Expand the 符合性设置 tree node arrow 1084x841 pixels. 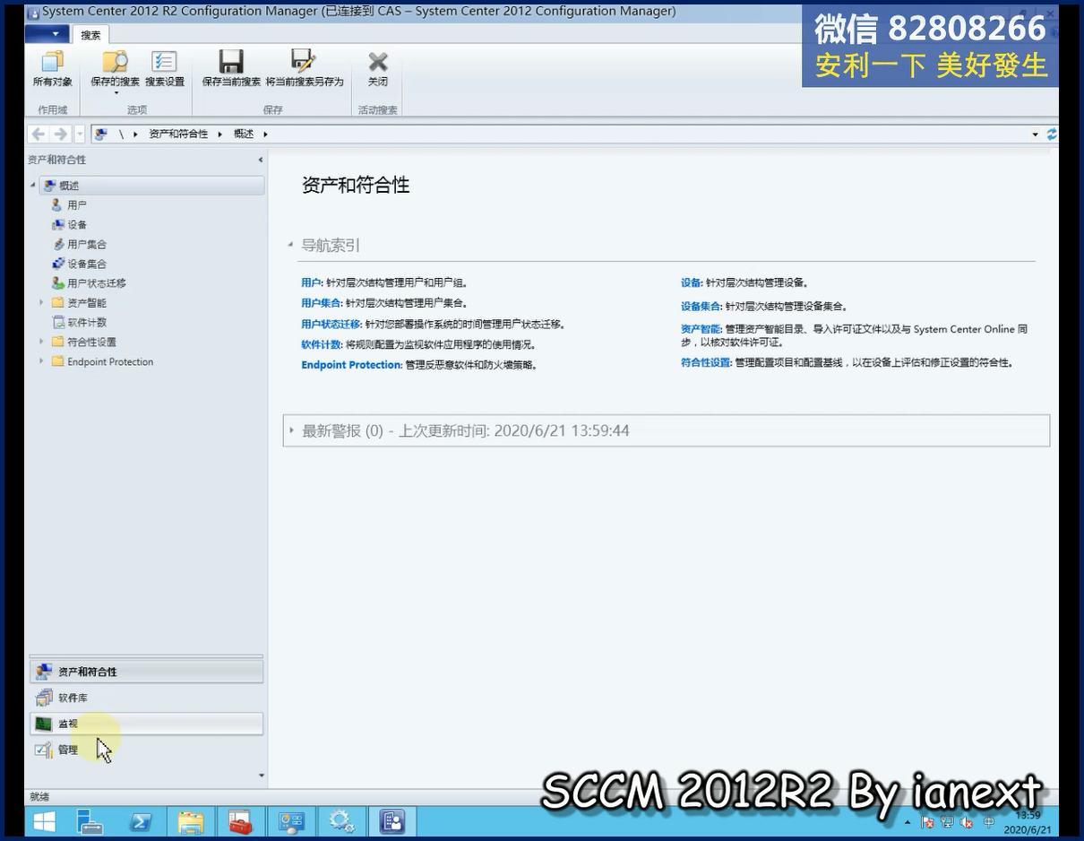(41, 342)
